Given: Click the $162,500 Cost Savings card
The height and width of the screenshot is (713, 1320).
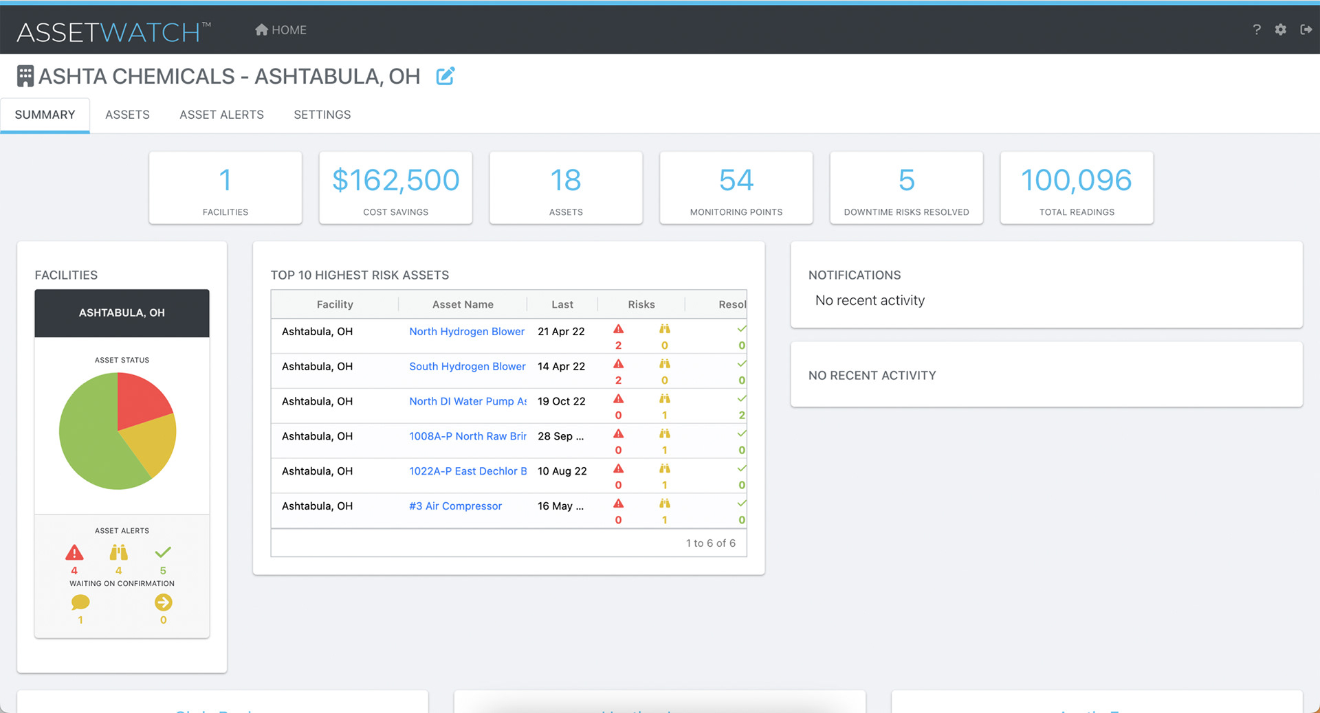Looking at the screenshot, I should pyautogui.click(x=396, y=188).
